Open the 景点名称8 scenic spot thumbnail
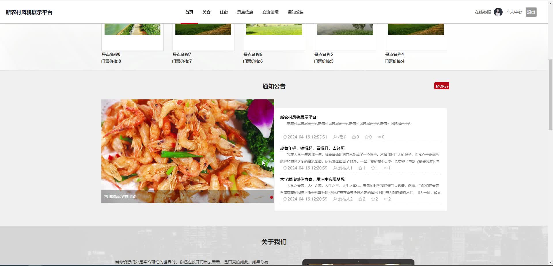Viewport: 553px width, 266px height. (x=132, y=29)
